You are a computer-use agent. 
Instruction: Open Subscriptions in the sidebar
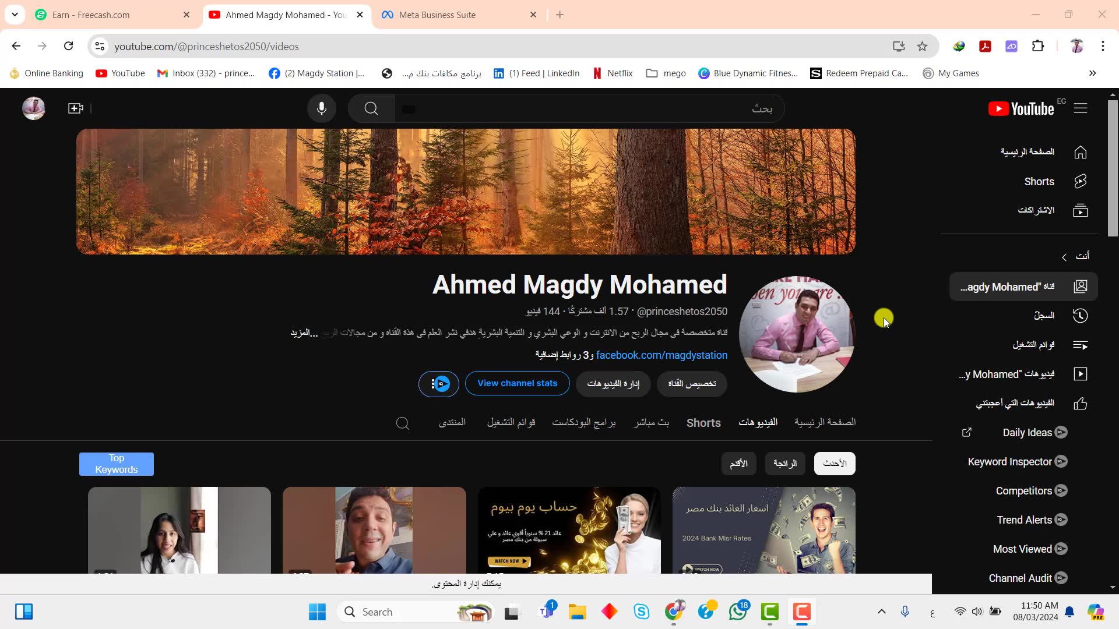[1023, 210]
